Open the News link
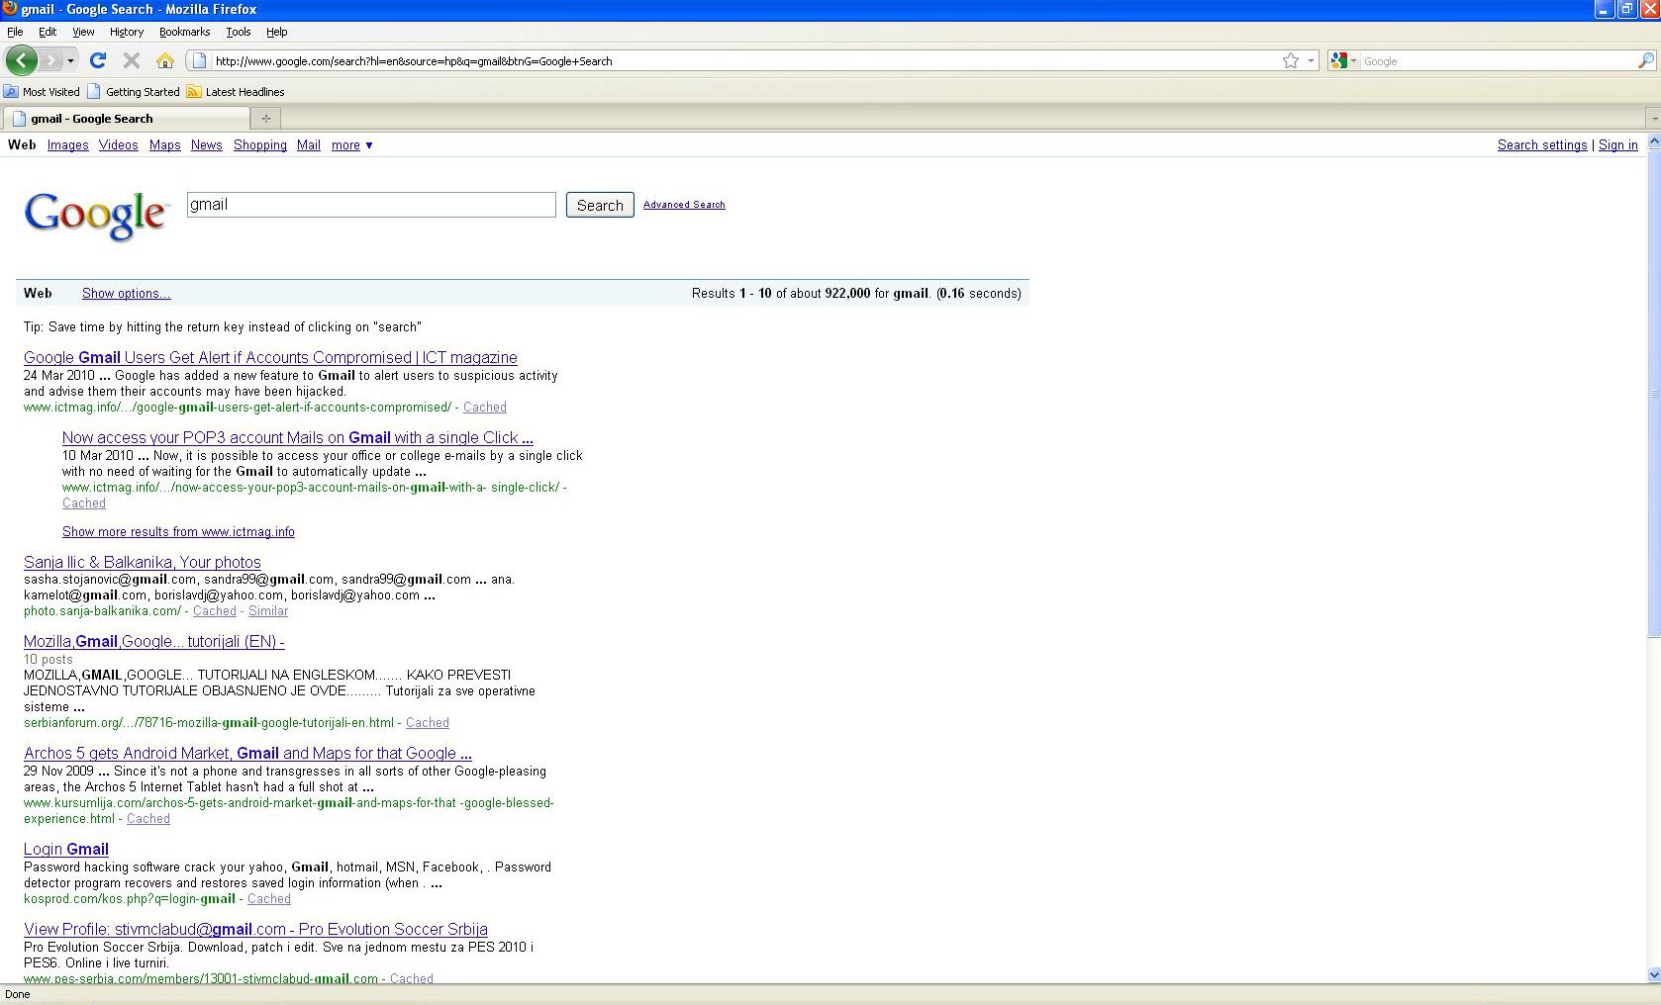1661x1005 pixels. click(207, 145)
